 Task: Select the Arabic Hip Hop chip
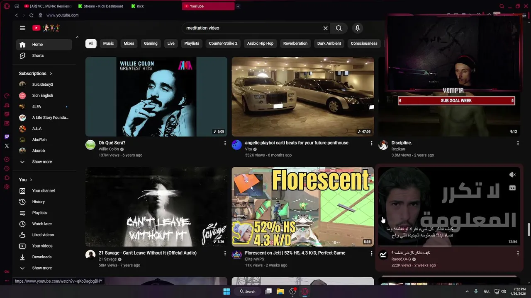point(261,43)
